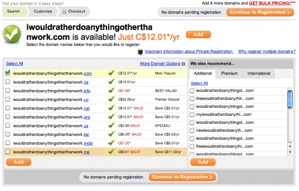299x191 pixels.
Task: Check the .biz domain checkbox
Action: click(x=8, y=134)
